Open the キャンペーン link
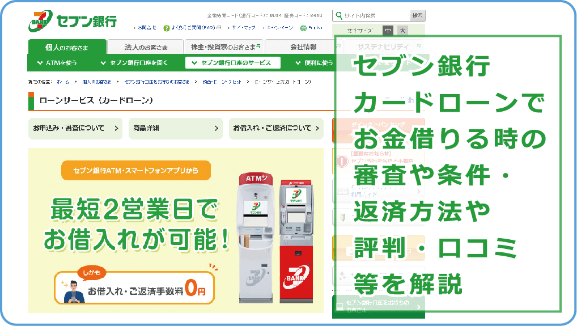577x326 pixels. click(279, 28)
